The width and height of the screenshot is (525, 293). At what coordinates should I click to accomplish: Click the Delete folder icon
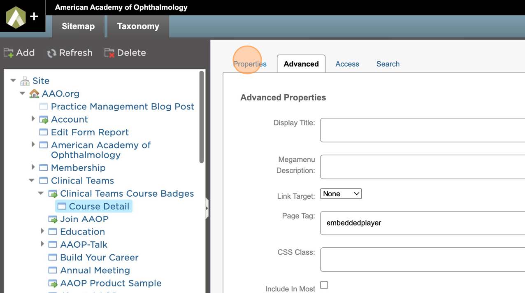point(109,53)
